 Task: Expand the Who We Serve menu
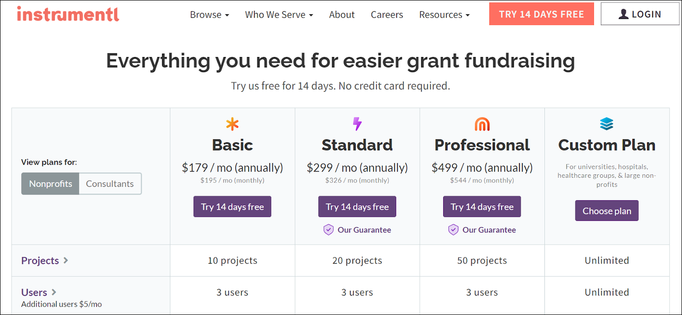279,15
